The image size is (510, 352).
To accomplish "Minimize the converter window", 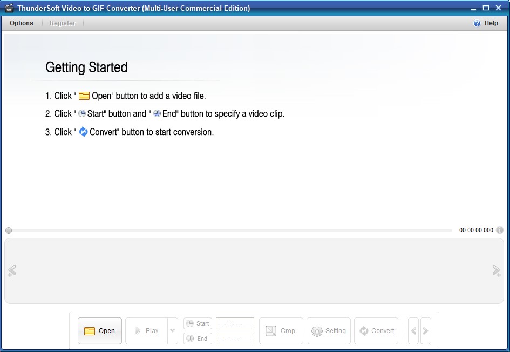I will [x=474, y=8].
